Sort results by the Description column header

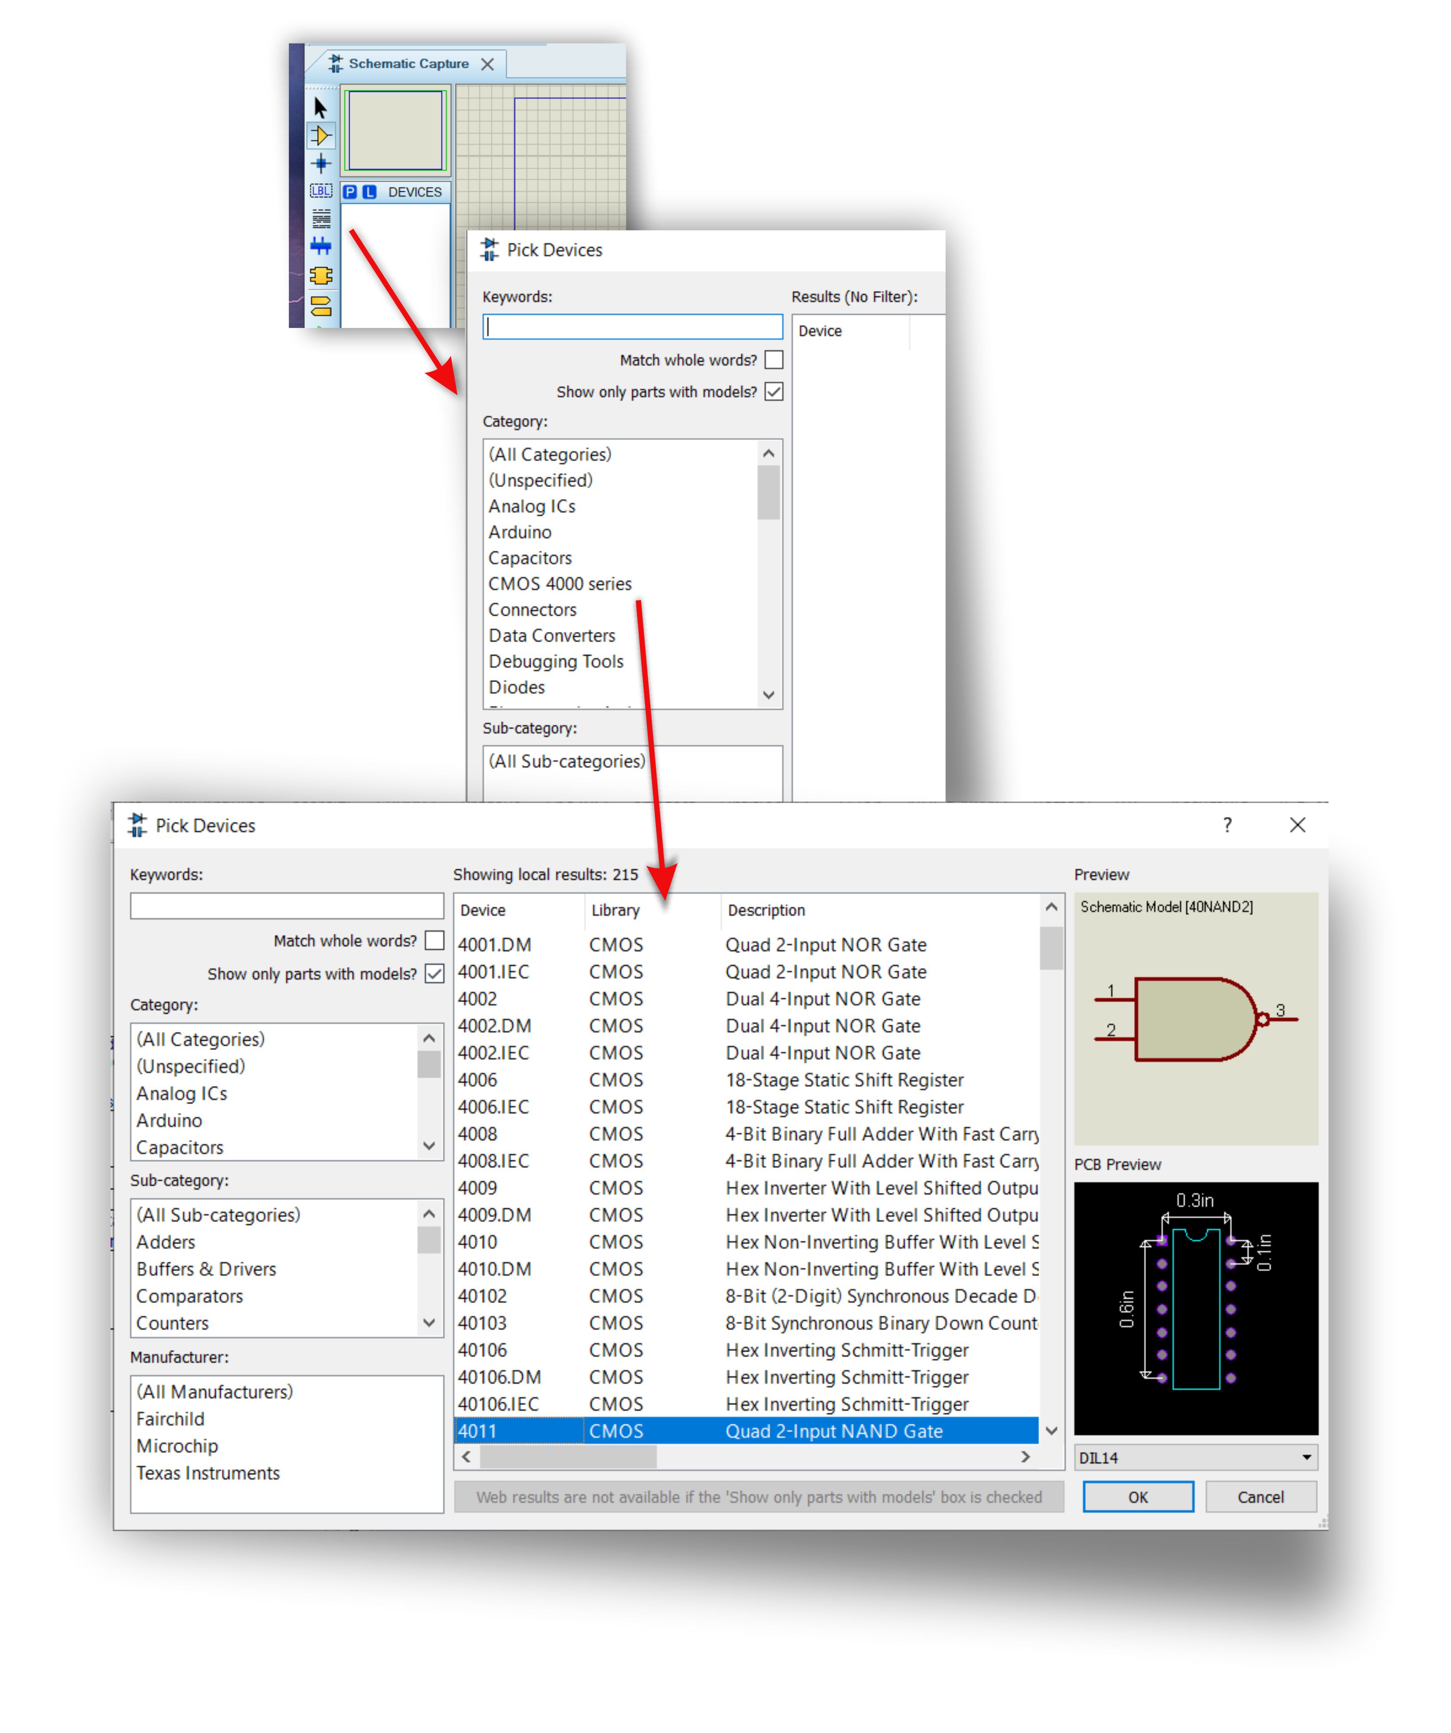766,909
